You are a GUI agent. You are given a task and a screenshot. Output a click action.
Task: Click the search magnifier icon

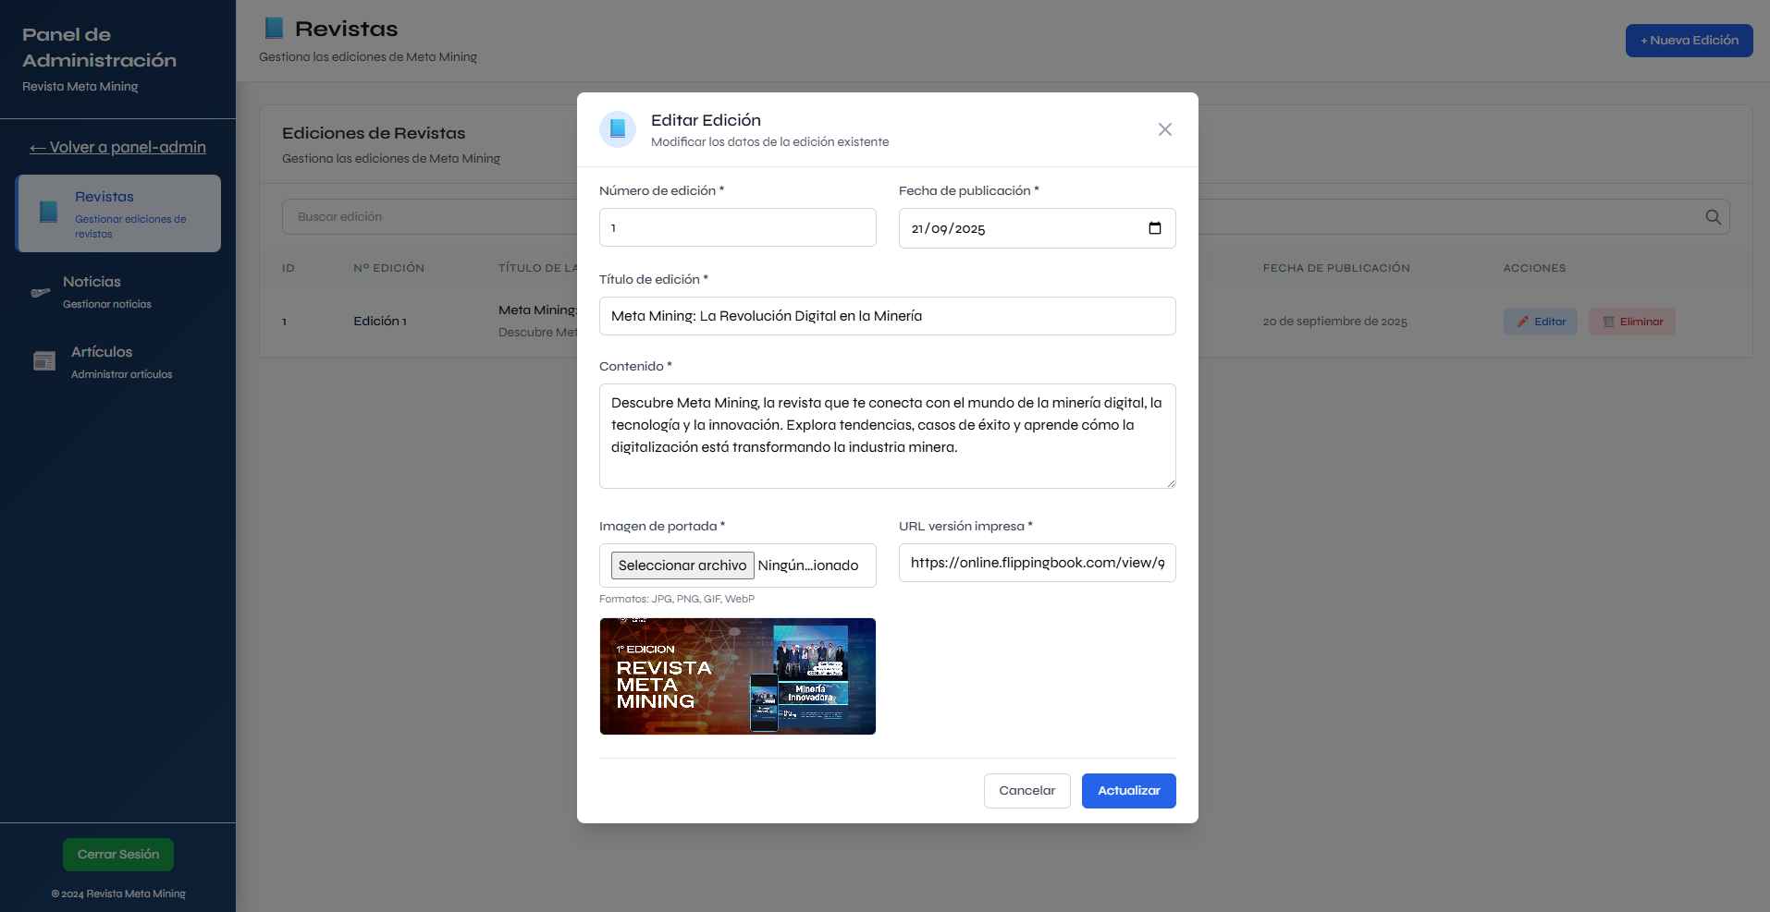tap(1714, 217)
